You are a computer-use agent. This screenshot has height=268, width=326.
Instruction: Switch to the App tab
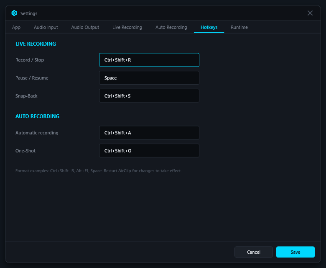(x=16, y=27)
